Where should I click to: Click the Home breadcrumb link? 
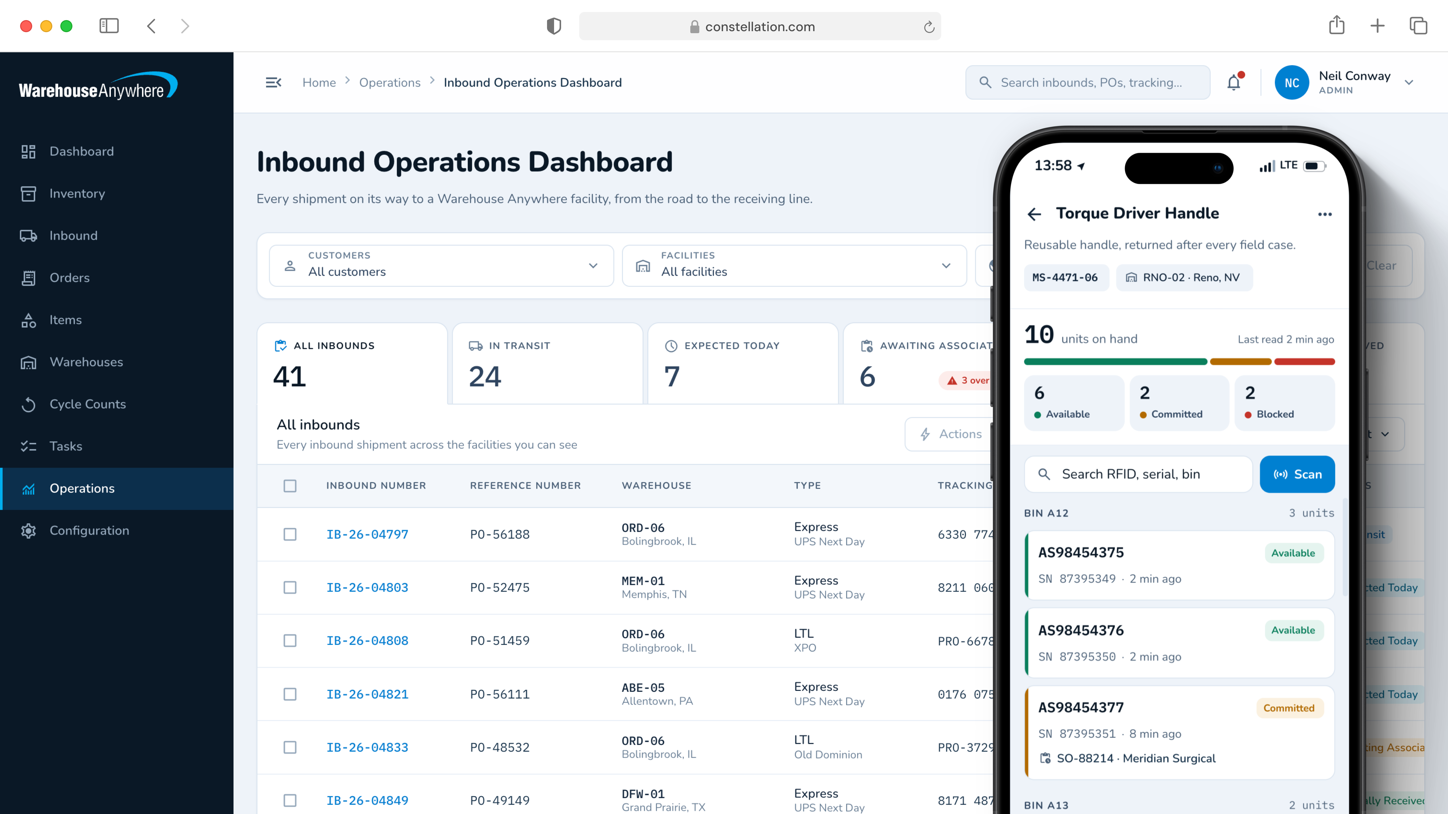click(x=319, y=83)
